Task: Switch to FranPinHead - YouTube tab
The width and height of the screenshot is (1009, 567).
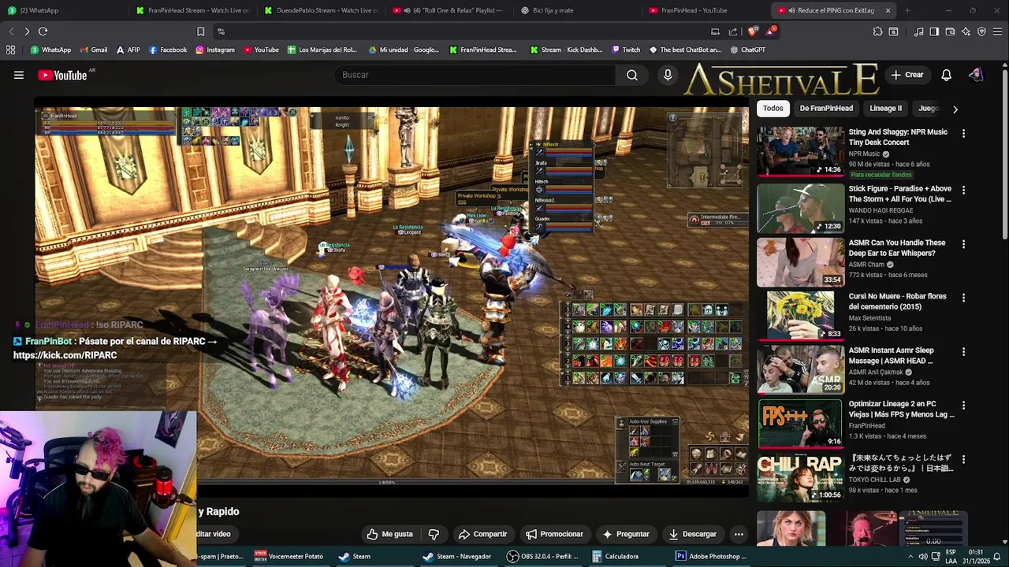Action: tap(707, 10)
